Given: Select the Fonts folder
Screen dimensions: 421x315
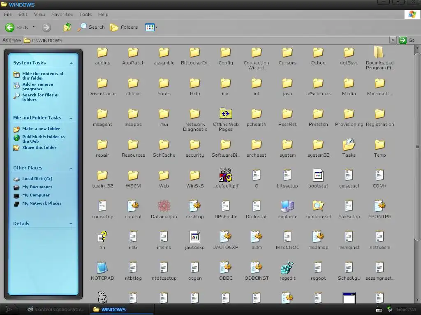Looking at the screenshot, I should coord(164,86).
